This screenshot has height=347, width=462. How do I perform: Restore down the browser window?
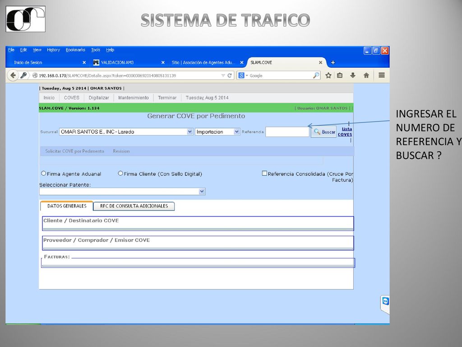(x=376, y=51)
